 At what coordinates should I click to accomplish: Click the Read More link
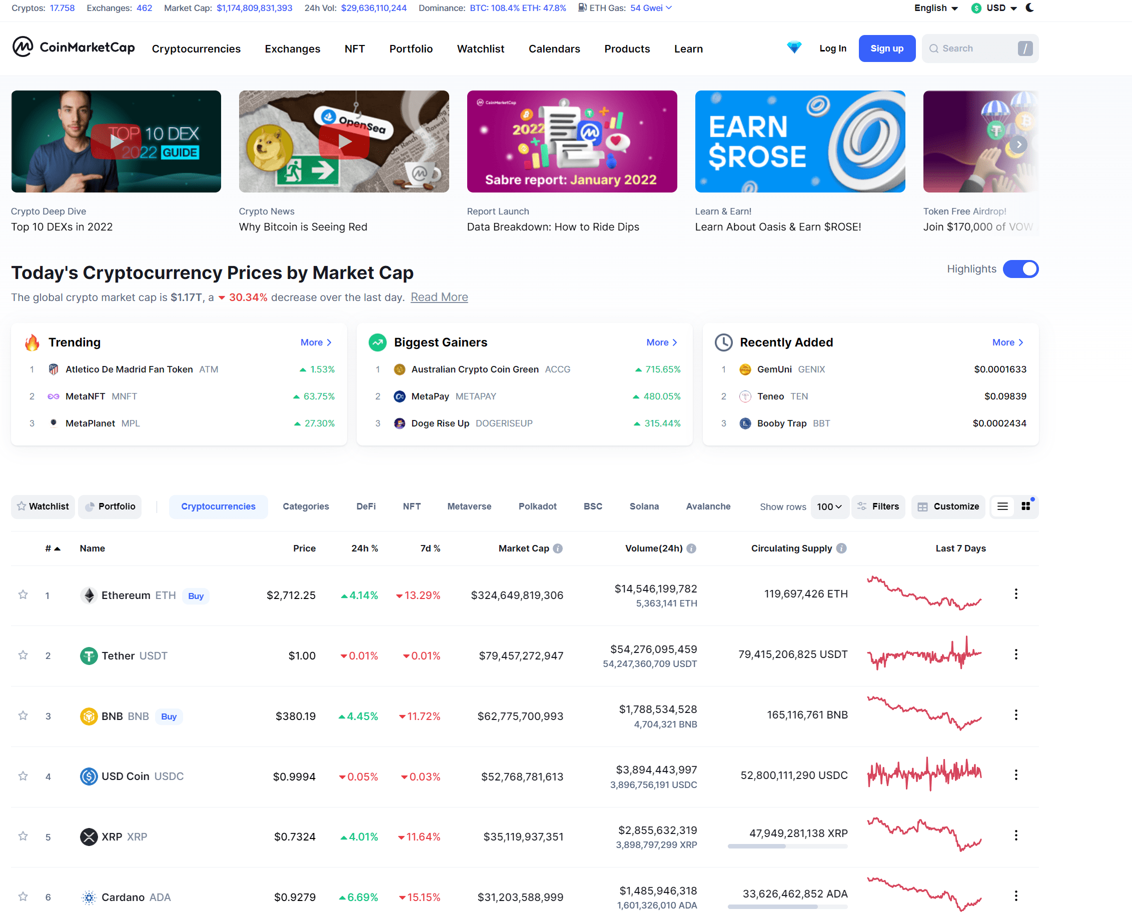pyautogui.click(x=439, y=297)
